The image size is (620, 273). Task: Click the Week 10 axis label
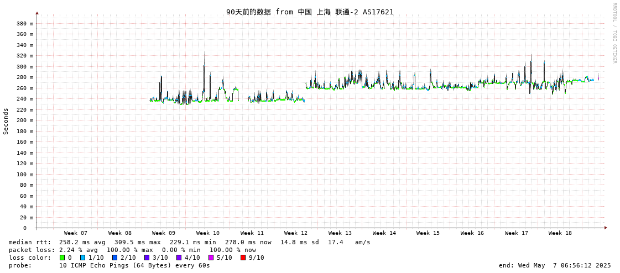click(207, 233)
